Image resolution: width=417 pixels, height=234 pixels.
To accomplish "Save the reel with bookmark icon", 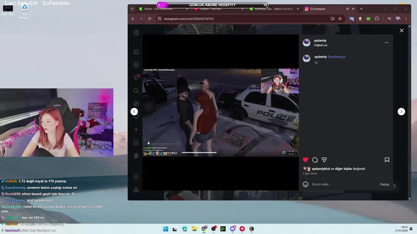I will click(387, 160).
